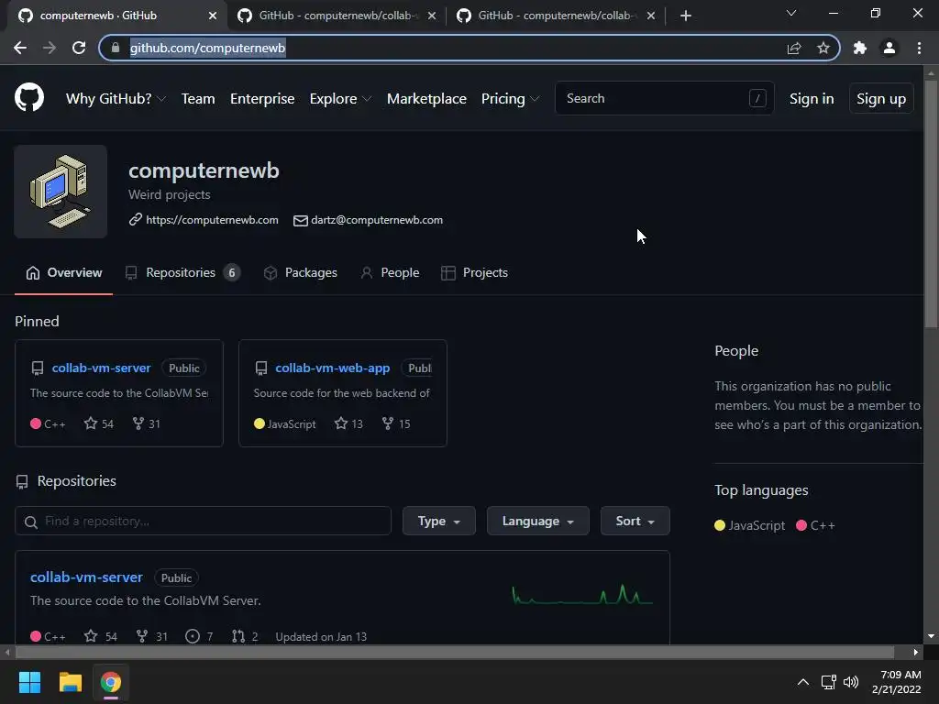
Task: Filter by C++ in Top languages
Action: coord(815,525)
